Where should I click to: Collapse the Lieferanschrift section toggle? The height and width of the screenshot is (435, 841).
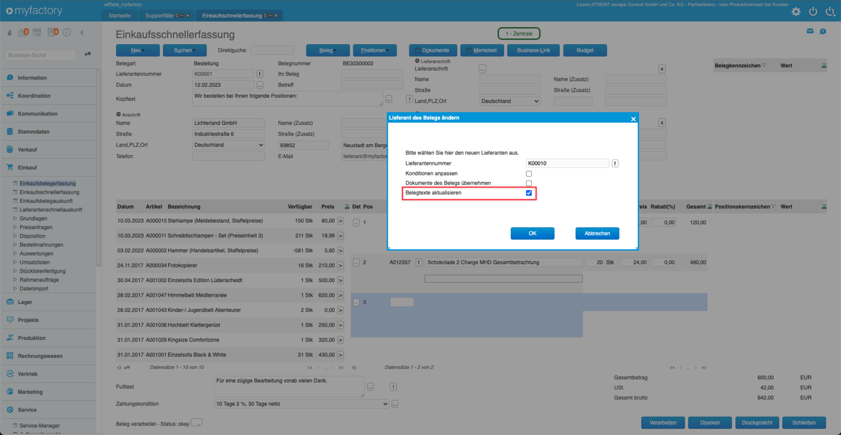click(417, 61)
